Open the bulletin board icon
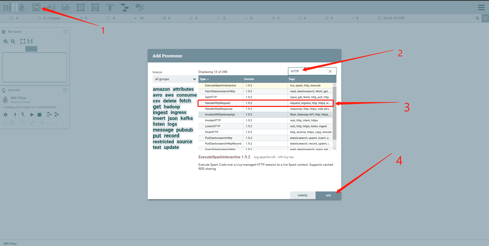Image resolution: width=489 pixels, height=246 pixels. 485,18
